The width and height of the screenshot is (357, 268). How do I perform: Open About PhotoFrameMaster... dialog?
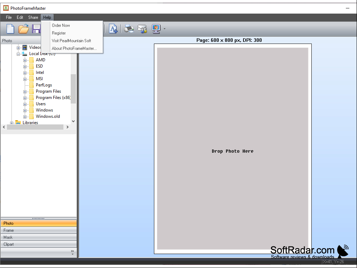pyautogui.click(x=74, y=48)
